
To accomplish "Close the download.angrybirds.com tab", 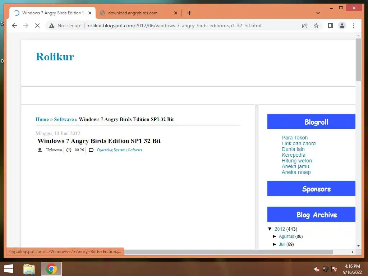I will pos(175,13).
